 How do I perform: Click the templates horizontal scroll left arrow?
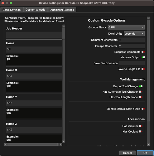(6, 144)
